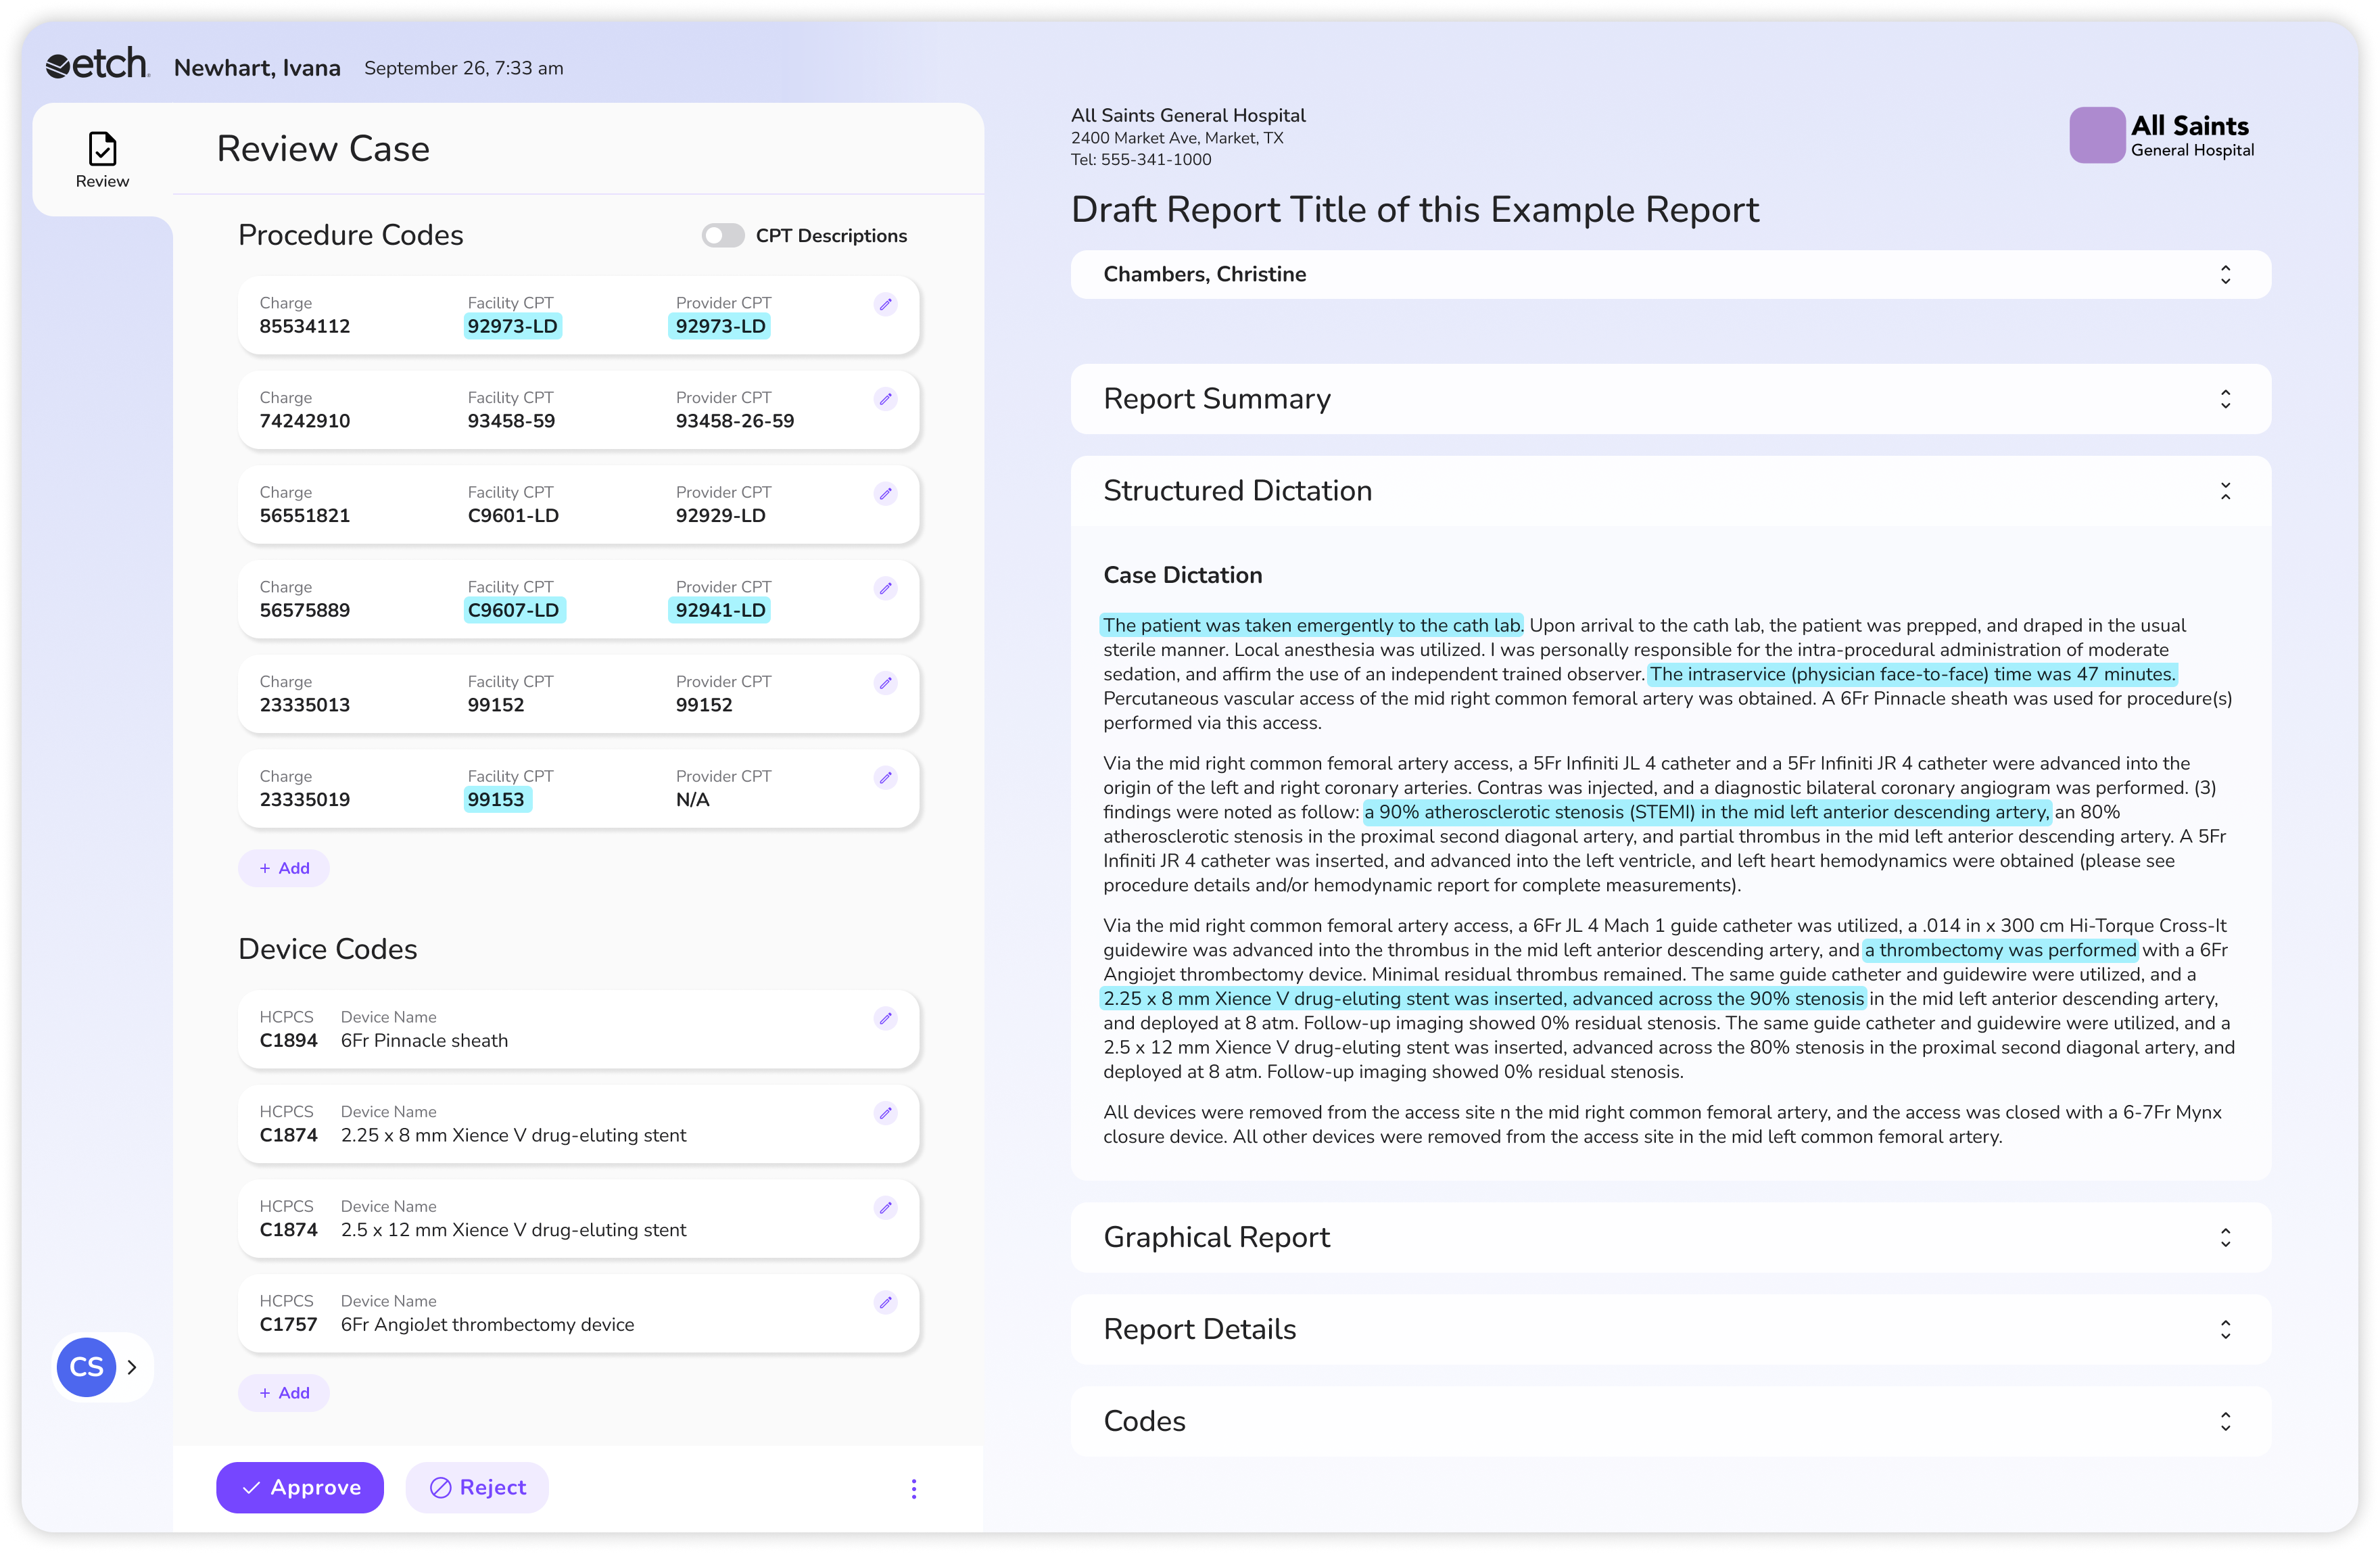Click the etch logo
Image resolution: width=2380 pixels, height=1554 pixels.
[x=98, y=65]
